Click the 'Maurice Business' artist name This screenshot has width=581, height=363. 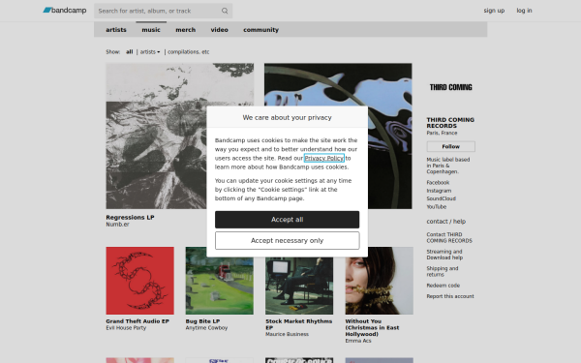[287, 334]
